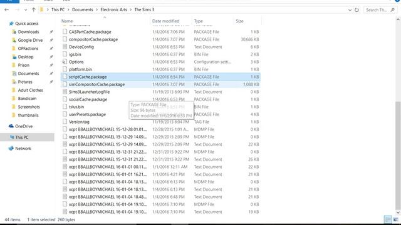Open Screenshots folder in sidebar
Image resolution: width=401 pixels, height=225 pixels.
(29, 107)
